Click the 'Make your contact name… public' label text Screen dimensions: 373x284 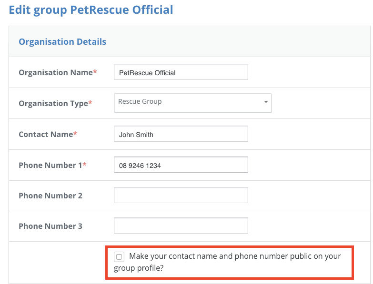pyautogui.click(x=227, y=262)
